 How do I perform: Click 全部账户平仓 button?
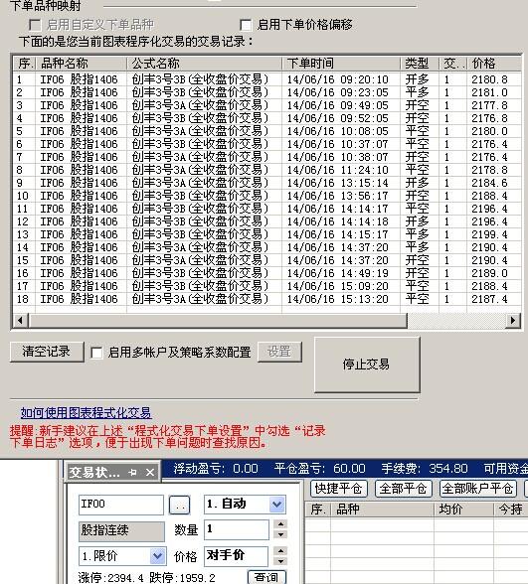[478, 489]
